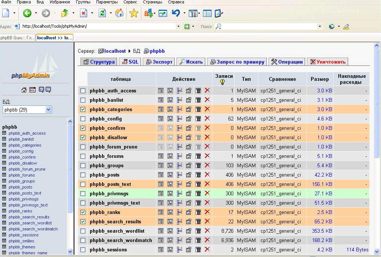The image size is (381, 257).
Task: Check the phpbb_sessions checkbox
Action: 83,250
